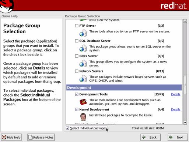Select the Network Servers group name
Viewport: 189px width, 142px height.
pyautogui.click(x=91, y=71)
